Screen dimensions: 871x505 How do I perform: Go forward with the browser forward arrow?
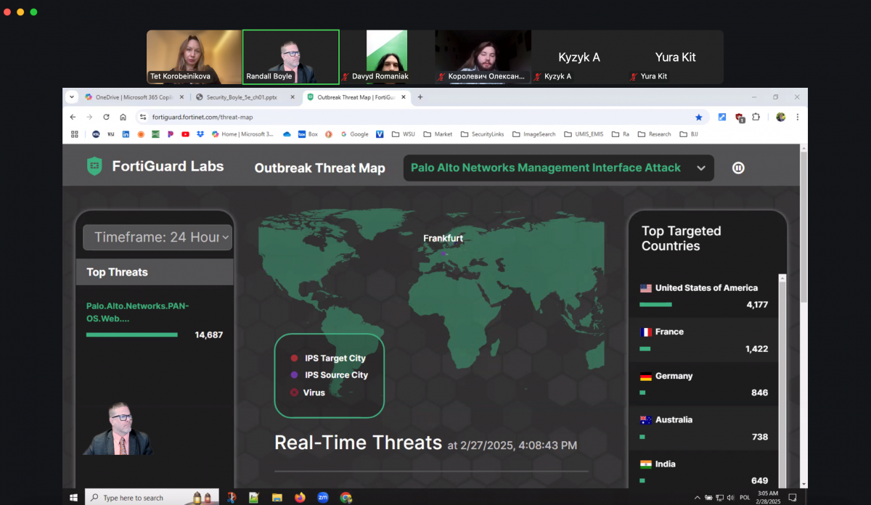[x=89, y=117]
